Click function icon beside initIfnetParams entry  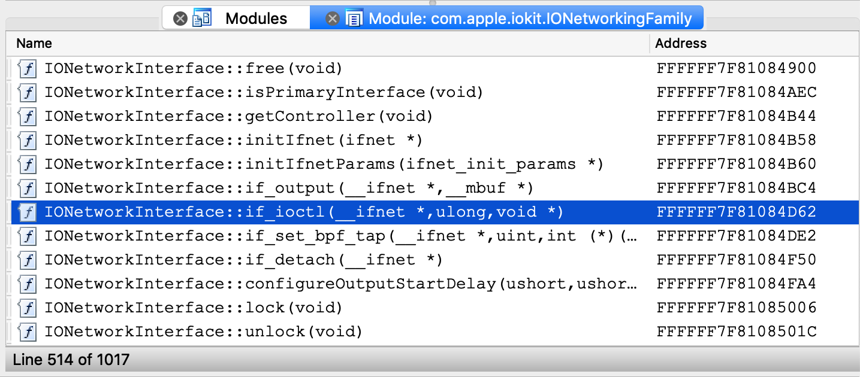click(x=28, y=165)
